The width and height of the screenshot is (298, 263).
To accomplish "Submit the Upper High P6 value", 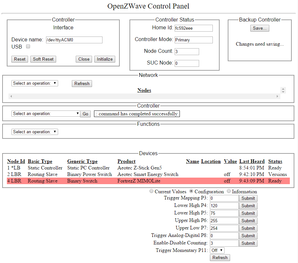I will pyautogui.click(x=248, y=221).
